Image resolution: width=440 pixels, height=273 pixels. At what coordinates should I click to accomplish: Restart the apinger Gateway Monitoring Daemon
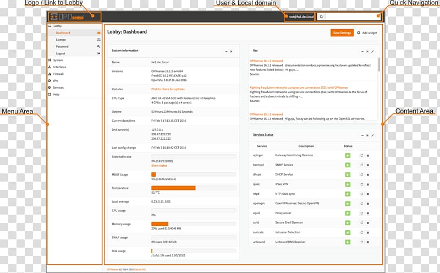tap(362, 156)
